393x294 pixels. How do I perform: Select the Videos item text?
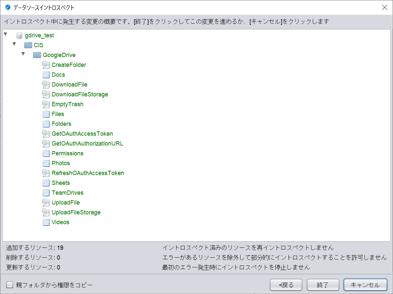60,222
